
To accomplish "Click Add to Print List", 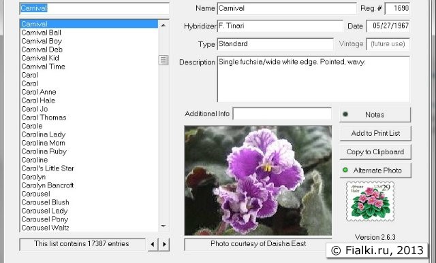I will tap(375, 133).
